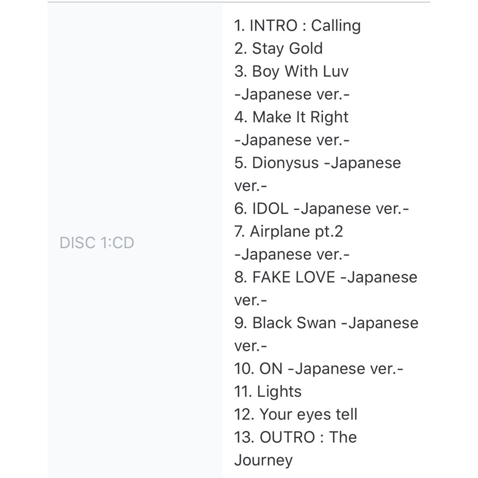Select track 8 FAKE LOVE line
The image size is (478, 478).
click(x=325, y=277)
